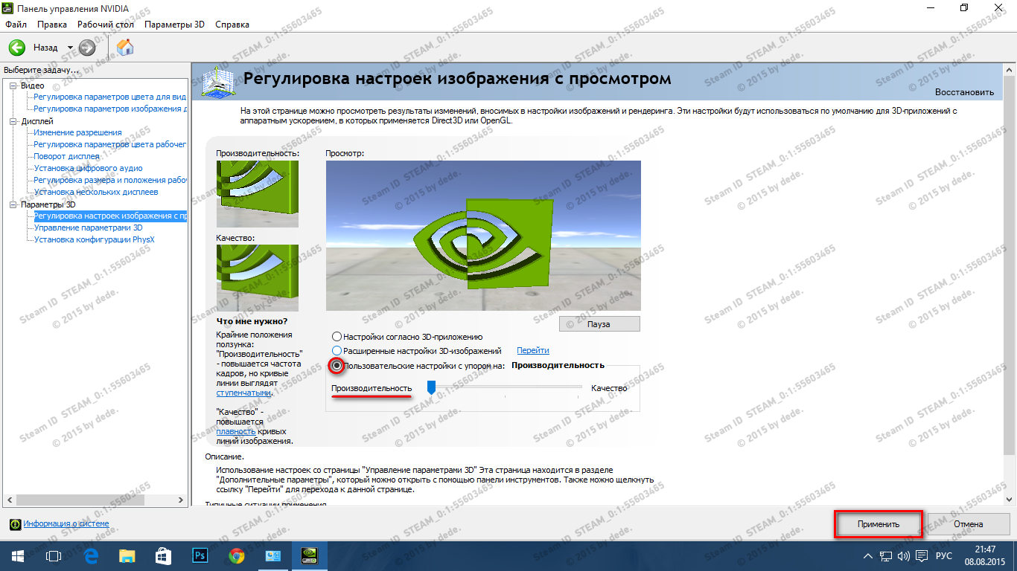Select Пользовательские настройки с упором radio button
The width and height of the screenshot is (1017, 571).
coord(337,366)
